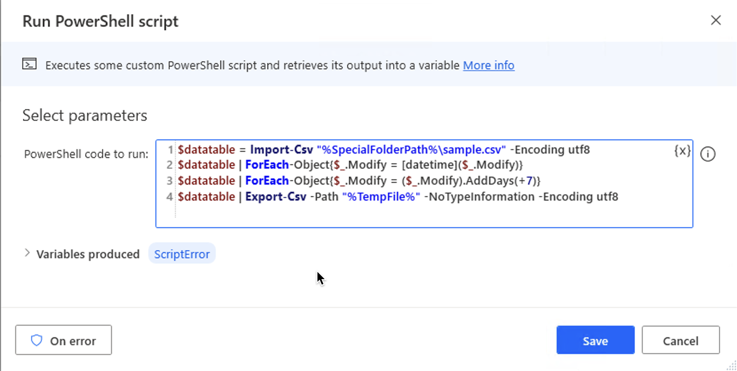The image size is (737, 371).
Task: Click the [datetime] conversion code line
Action: click(x=350, y=165)
